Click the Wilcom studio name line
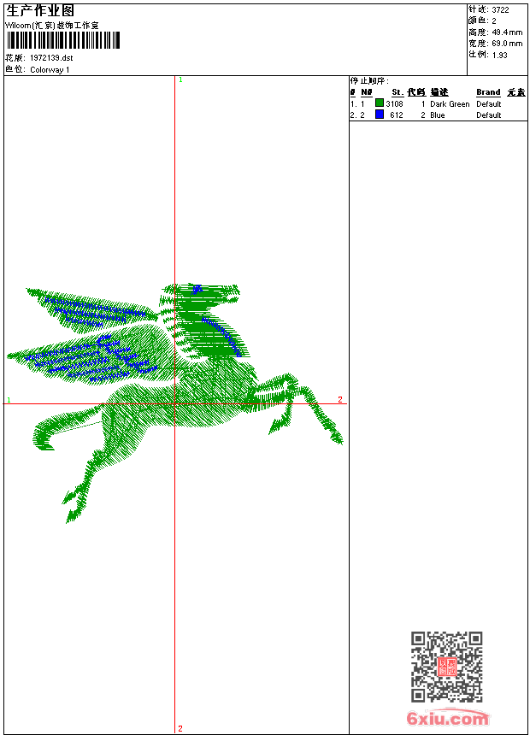Screen dimensions: 530x735 [x=51, y=26]
